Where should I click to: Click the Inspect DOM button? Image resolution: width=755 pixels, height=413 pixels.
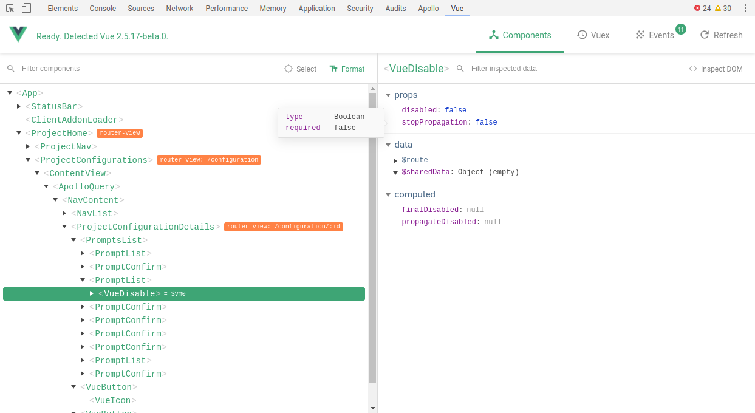pos(716,69)
